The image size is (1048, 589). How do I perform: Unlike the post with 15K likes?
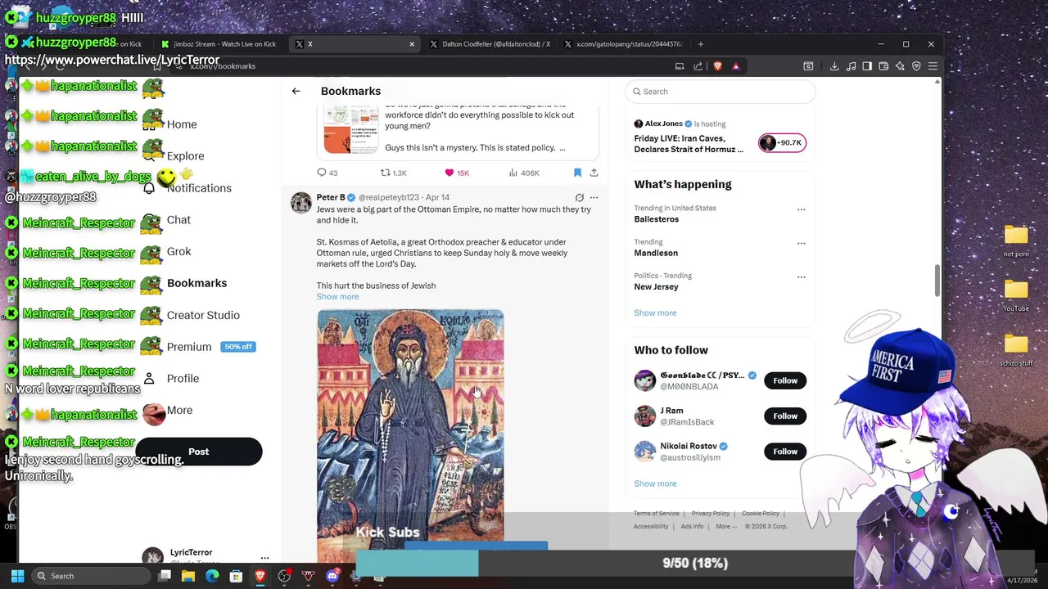(x=457, y=173)
